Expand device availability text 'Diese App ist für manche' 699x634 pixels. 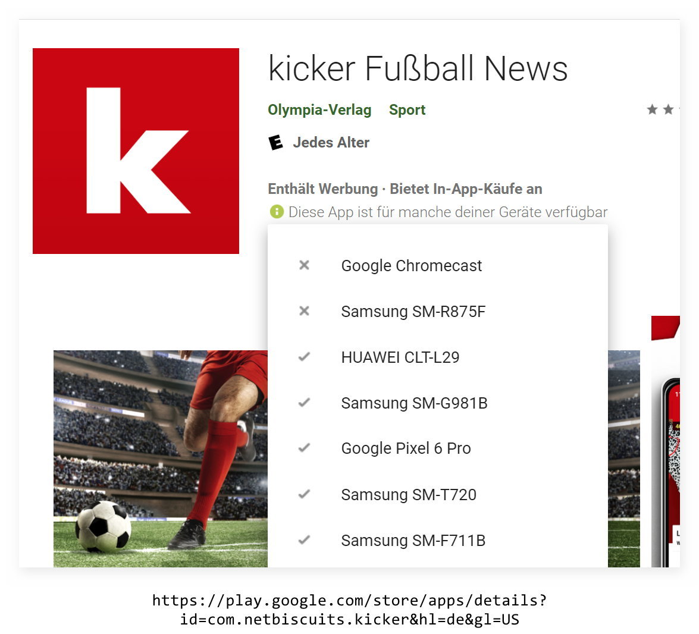coord(447,212)
